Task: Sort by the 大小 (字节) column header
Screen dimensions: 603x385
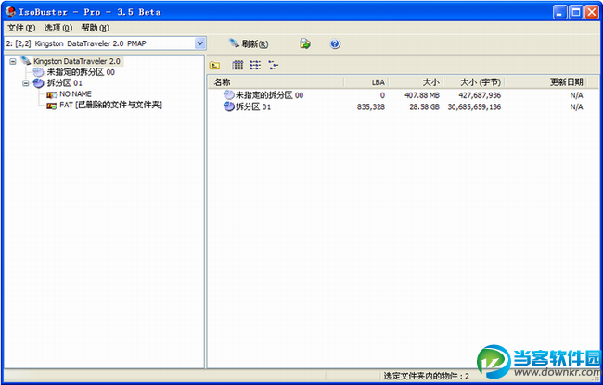Action: point(475,82)
